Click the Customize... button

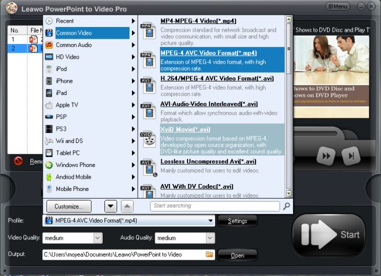click(69, 206)
